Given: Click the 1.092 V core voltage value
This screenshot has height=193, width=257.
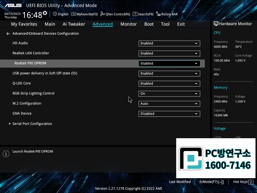Looking at the screenshot, I should (x=240, y=61).
